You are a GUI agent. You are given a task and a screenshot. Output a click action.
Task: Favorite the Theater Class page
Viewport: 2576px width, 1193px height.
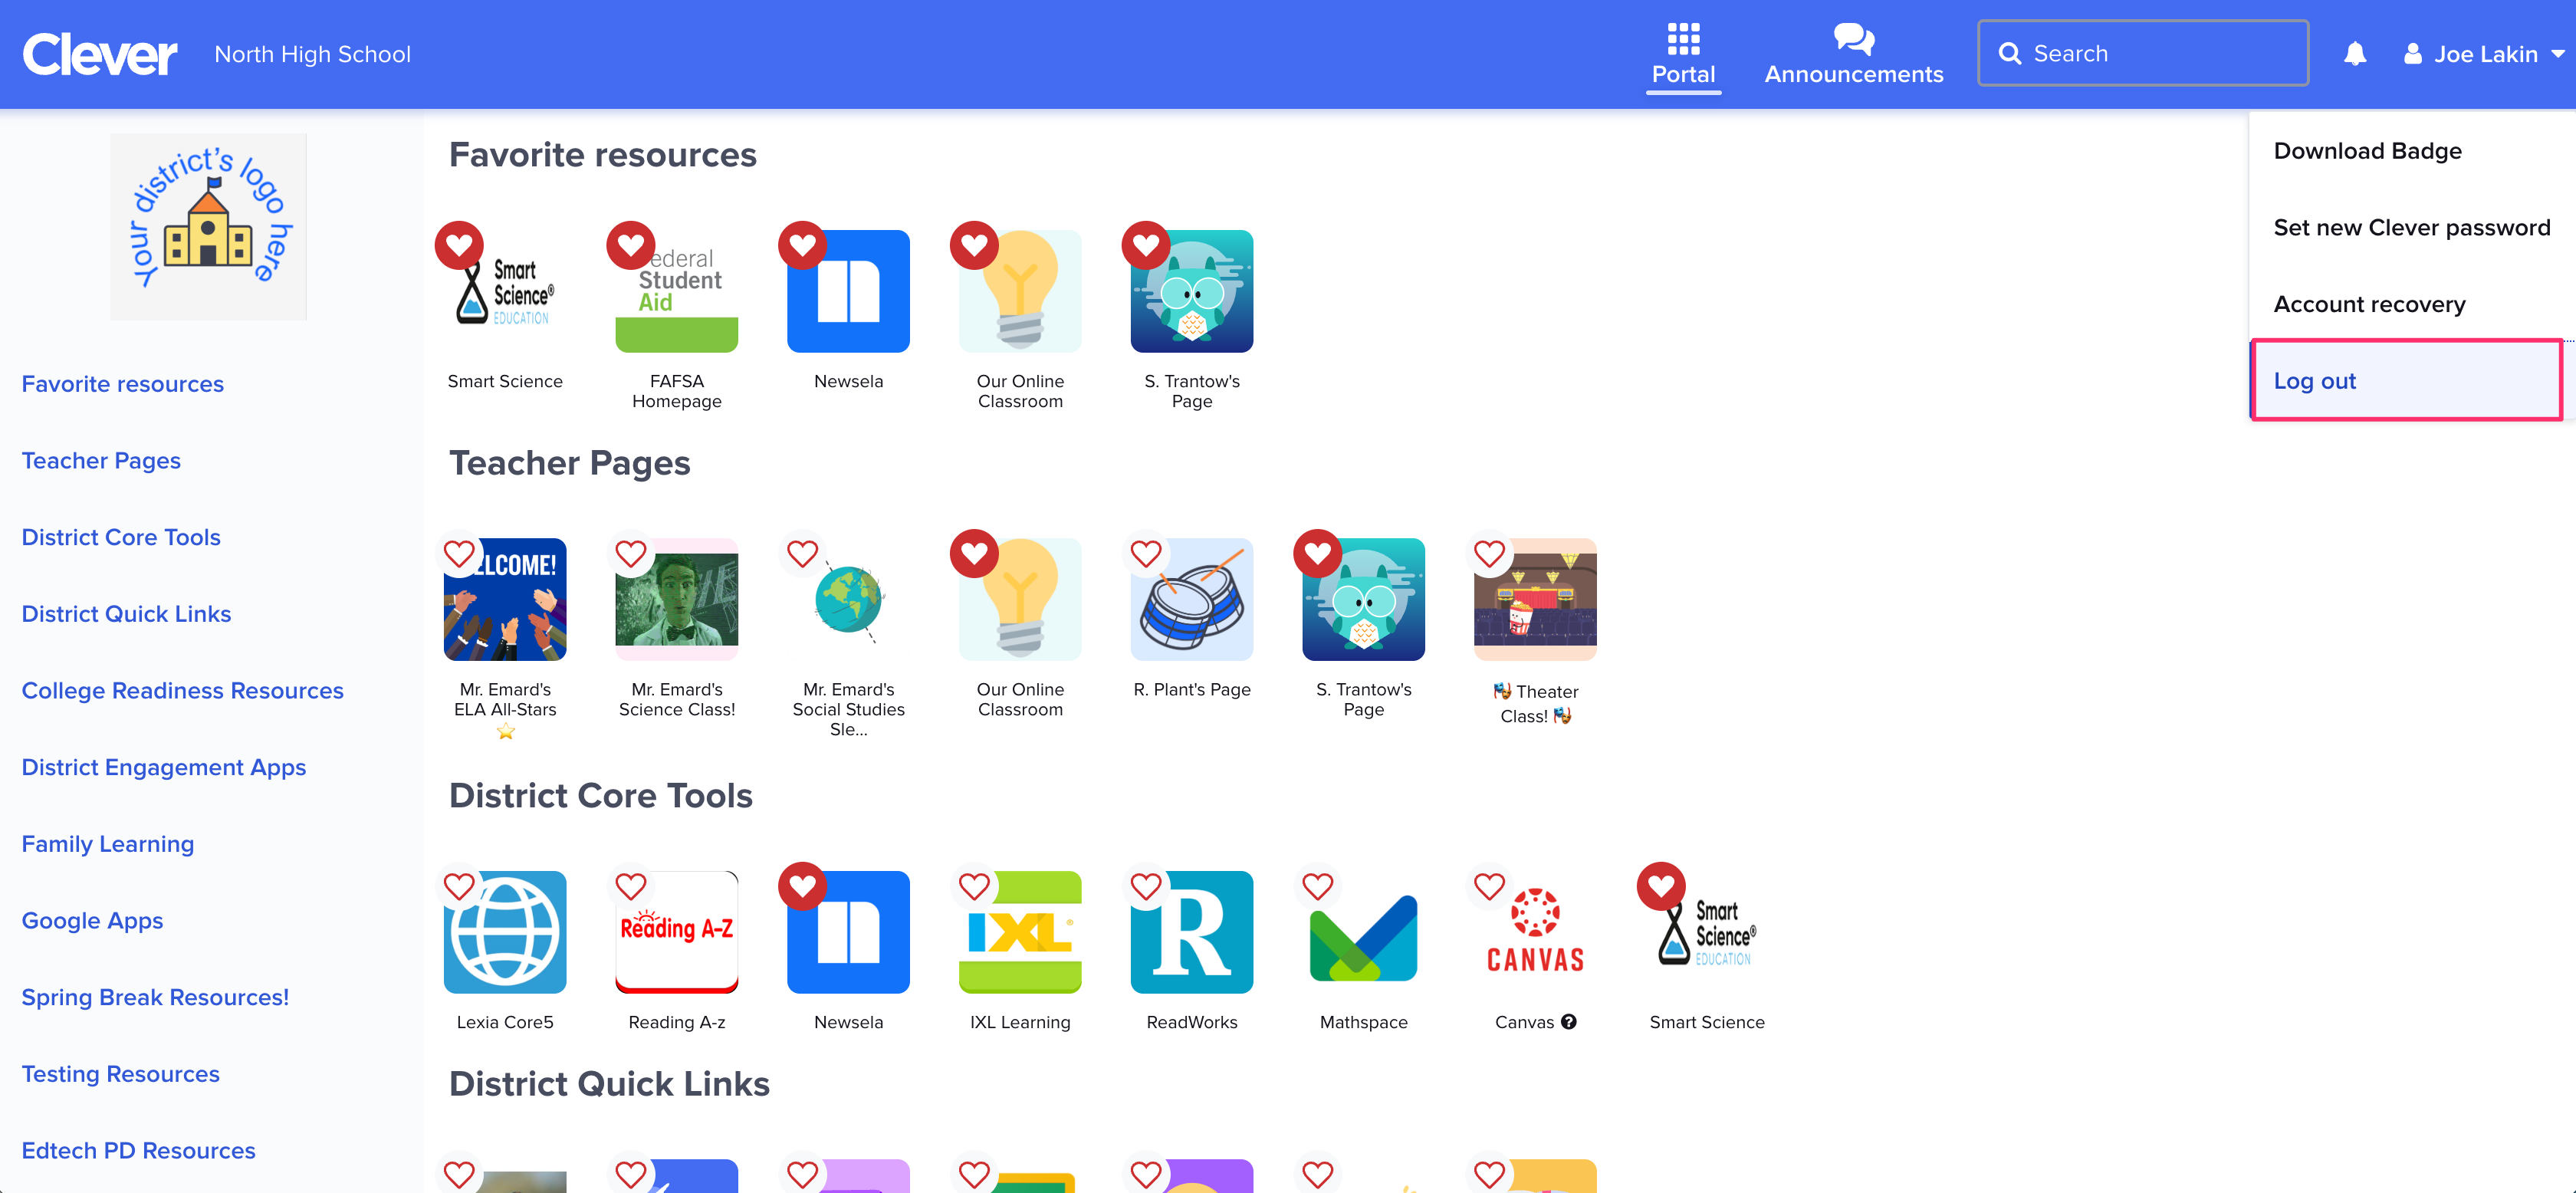1489,553
